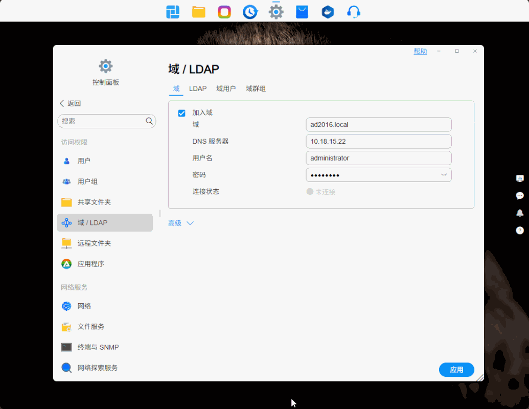Open the backup clock icon in dock
The image size is (529, 409).
[x=250, y=12]
